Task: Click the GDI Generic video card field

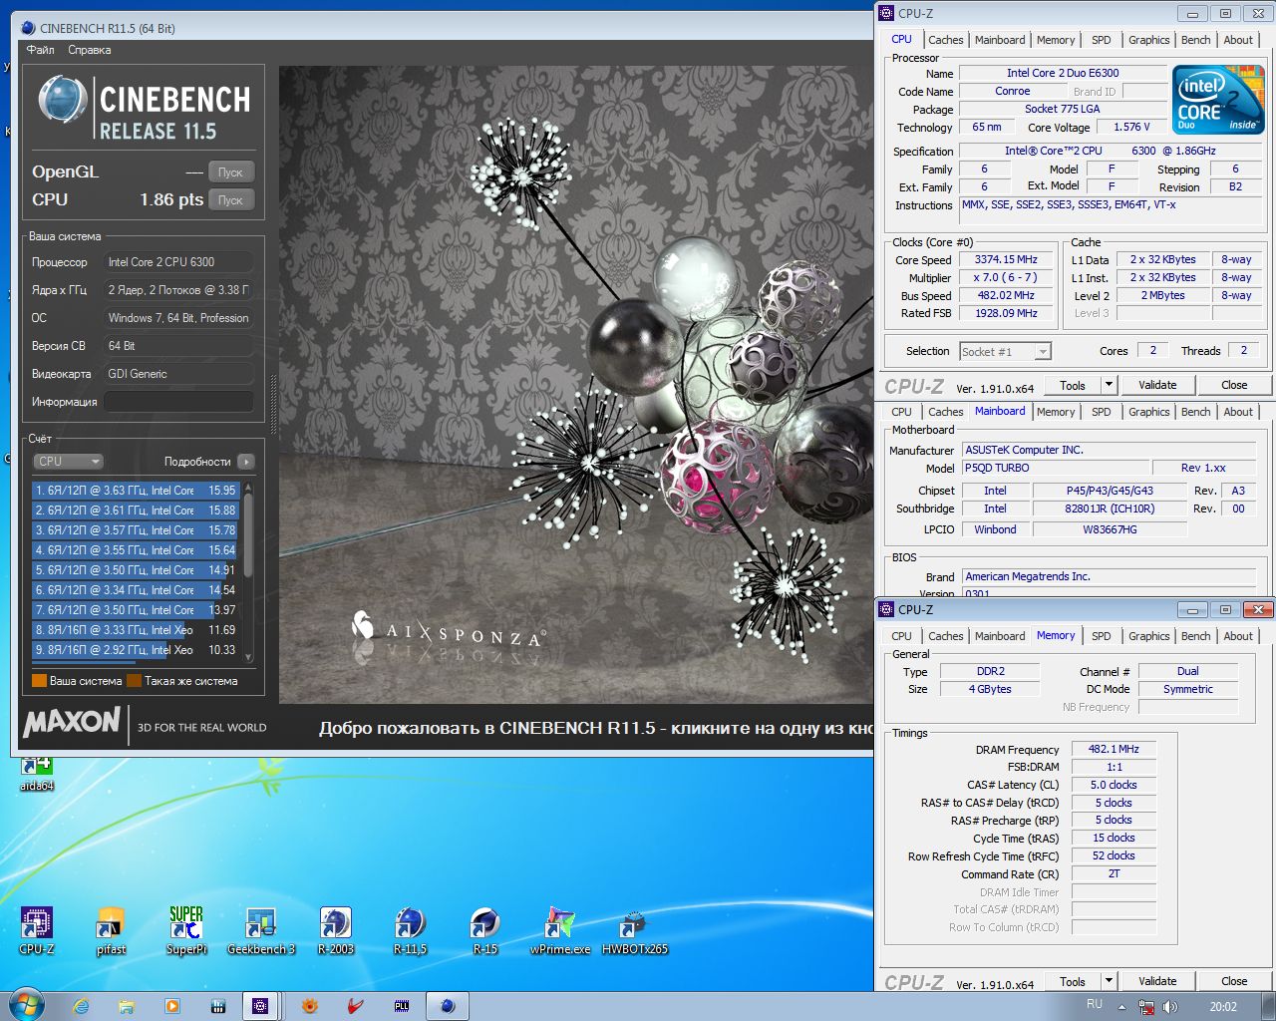Action: (x=178, y=374)
